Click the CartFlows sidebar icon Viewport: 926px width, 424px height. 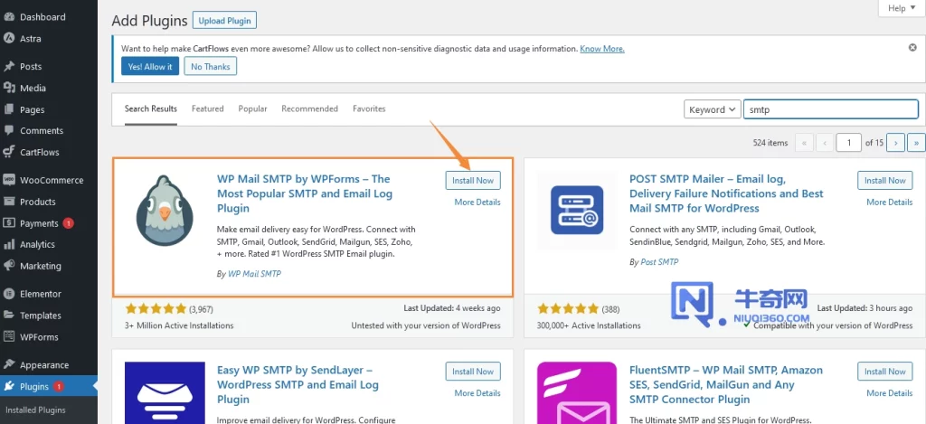(9, 153)
